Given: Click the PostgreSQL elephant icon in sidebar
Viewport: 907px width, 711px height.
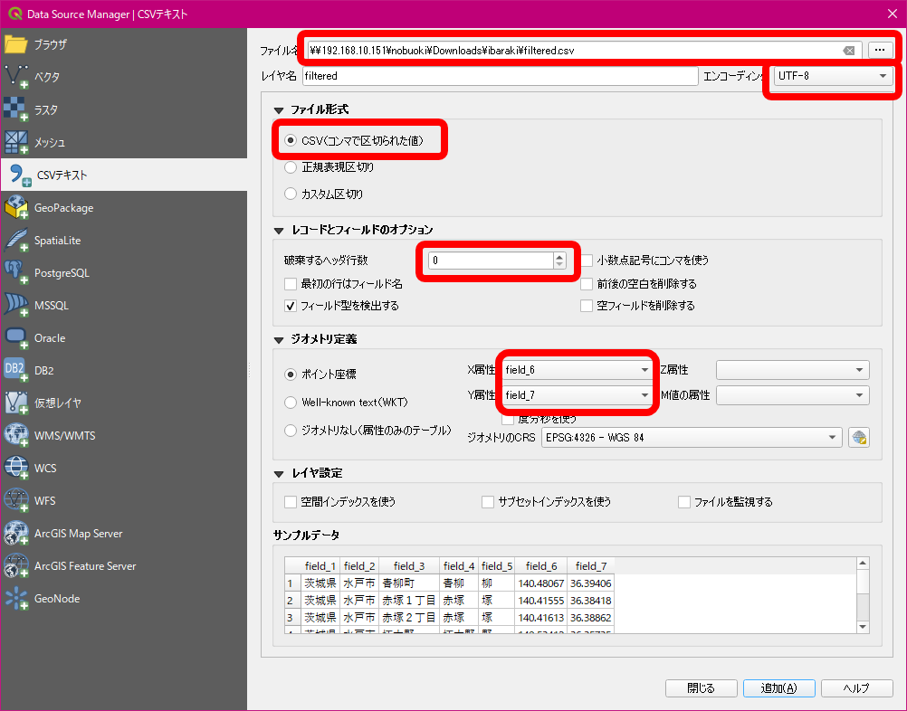Looking at the screenshot, I should click(17, 272).
